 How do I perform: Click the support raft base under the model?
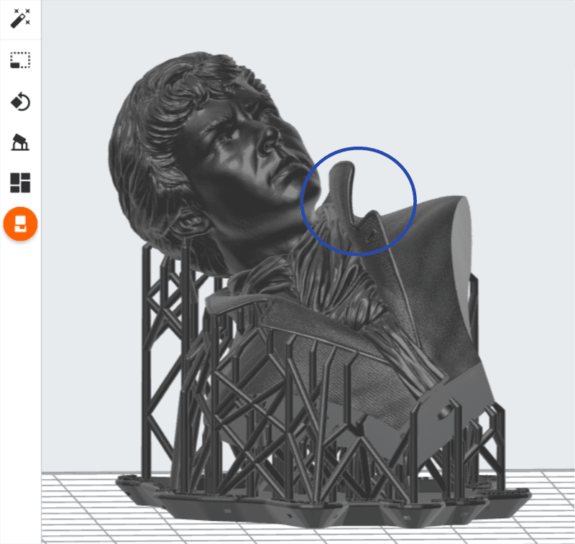[323, 502]
